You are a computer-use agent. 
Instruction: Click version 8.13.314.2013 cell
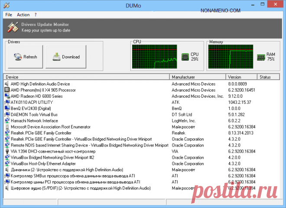click(x=241, y=133)
